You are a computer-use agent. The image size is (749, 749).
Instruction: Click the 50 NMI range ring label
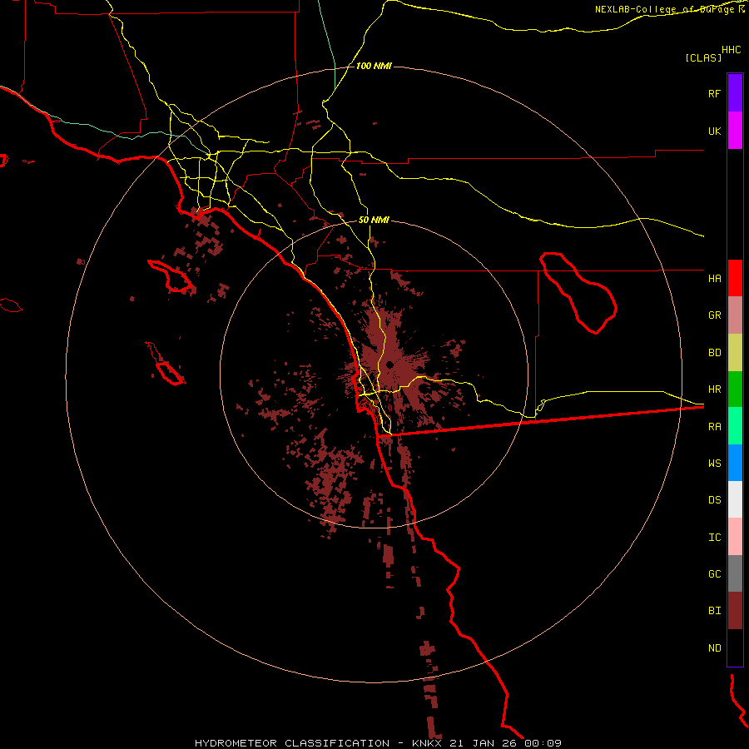pyautogui.click(x=374, y=220)
